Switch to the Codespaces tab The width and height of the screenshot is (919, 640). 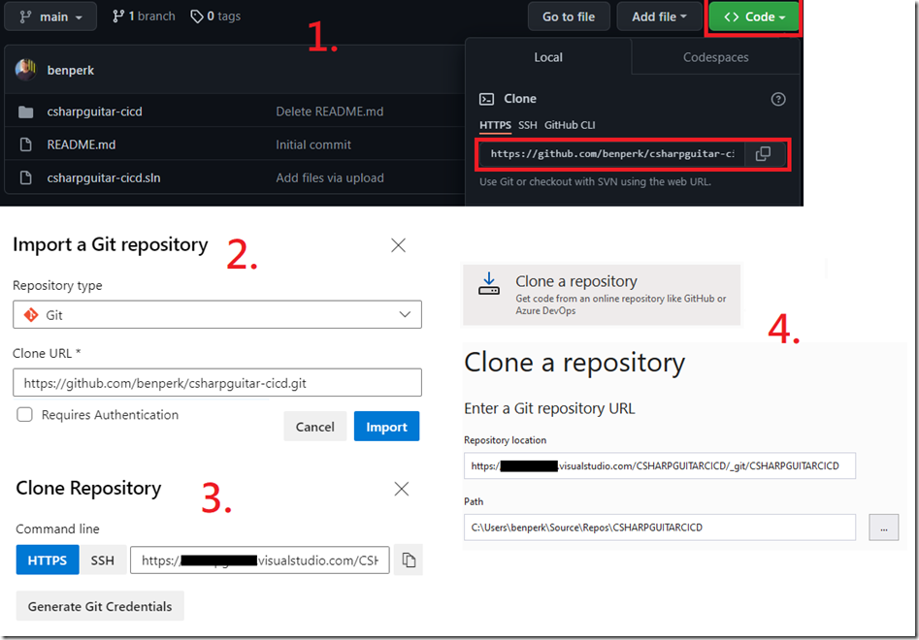point(715,57)
